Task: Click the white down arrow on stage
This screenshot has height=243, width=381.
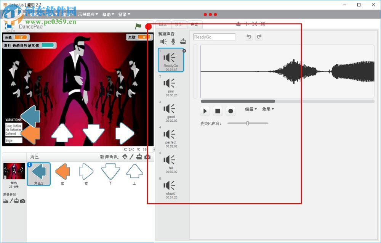Action: [94, 133]
